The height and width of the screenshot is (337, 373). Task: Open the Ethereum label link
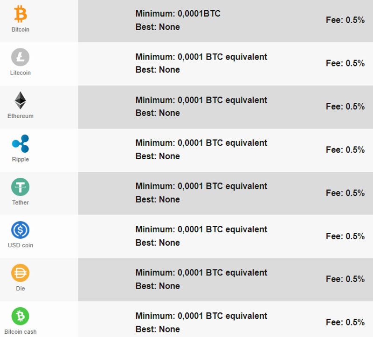click(x=21, y=116)
